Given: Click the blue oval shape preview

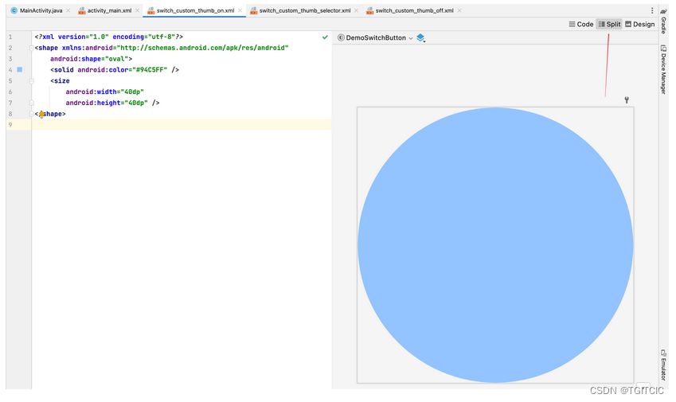Looking at the screenshot, I should pyautogui.click(x=495, y=245).
